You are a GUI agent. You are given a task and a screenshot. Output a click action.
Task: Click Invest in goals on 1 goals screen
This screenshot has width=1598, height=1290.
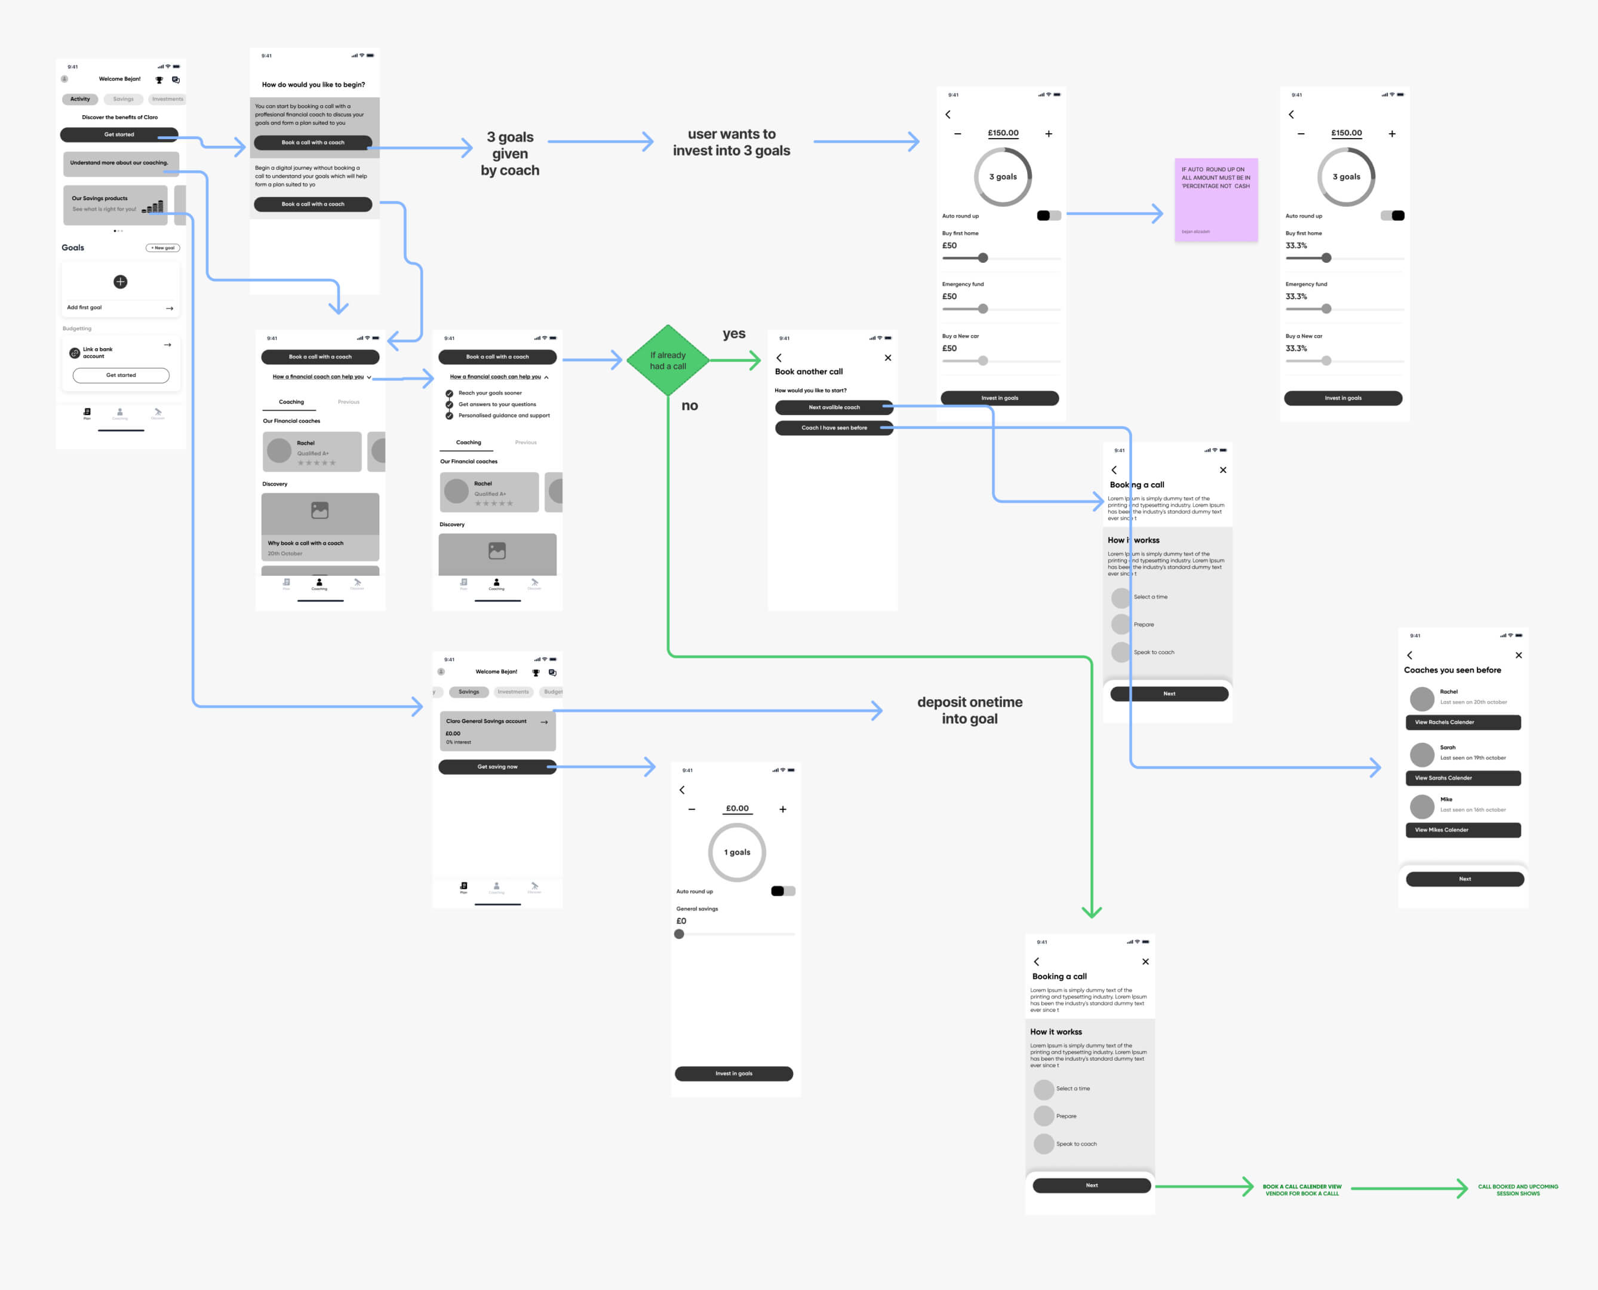(734, 1074)
